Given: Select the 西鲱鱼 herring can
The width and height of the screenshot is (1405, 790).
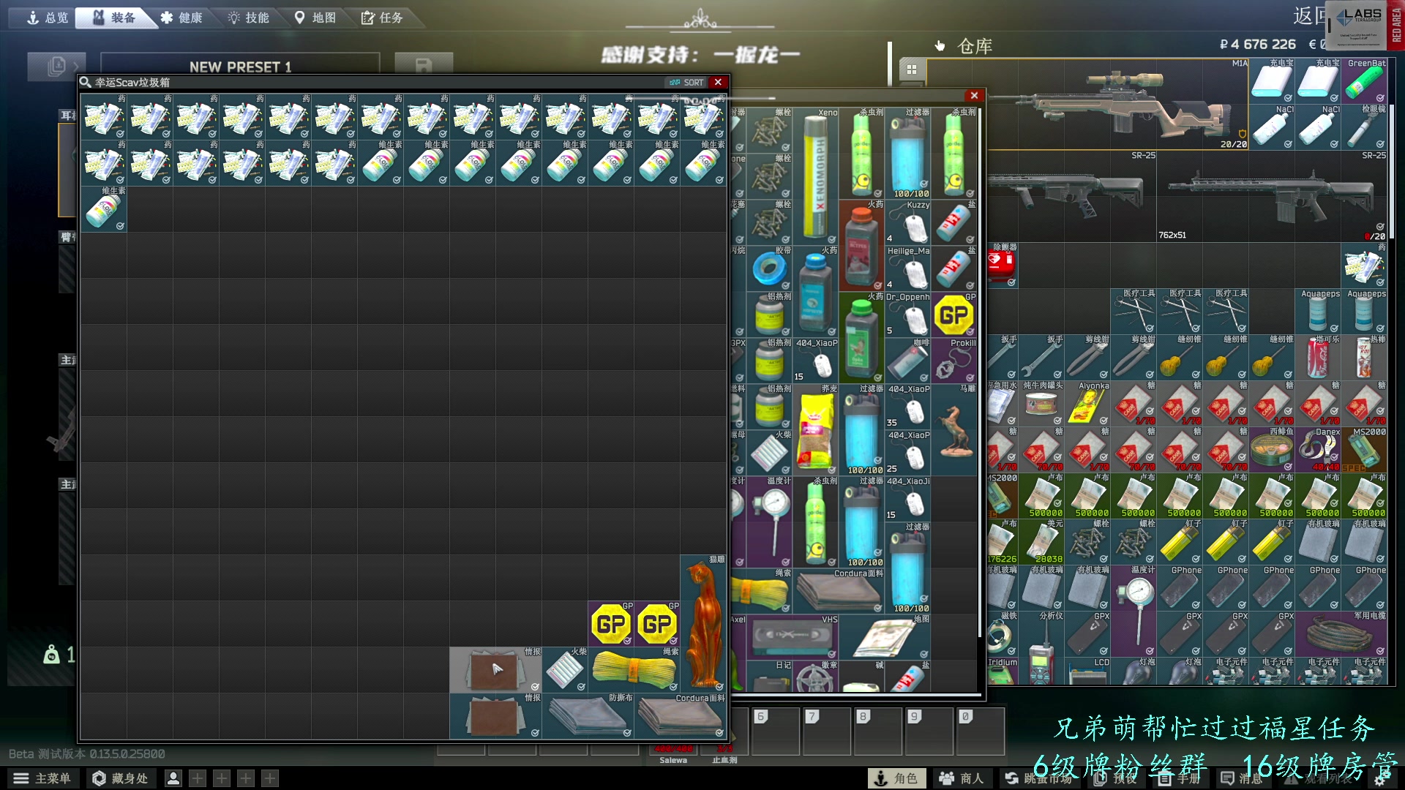Looking at the screenshot, I should 1272,450.
